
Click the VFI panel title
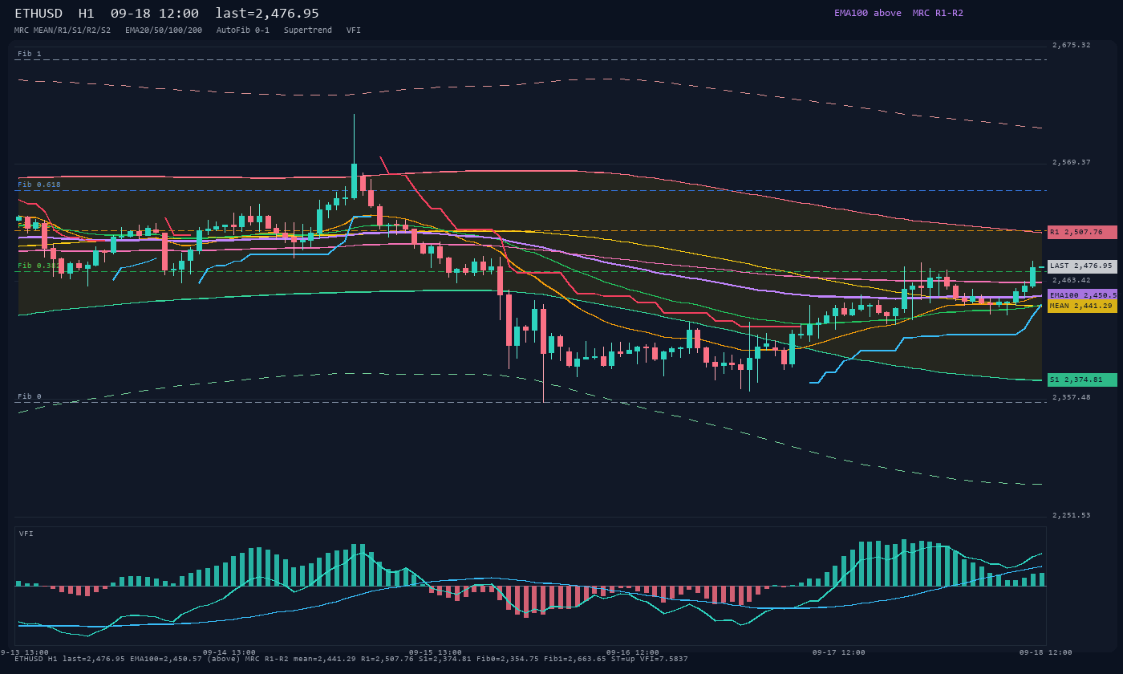(x=26, y=534)
